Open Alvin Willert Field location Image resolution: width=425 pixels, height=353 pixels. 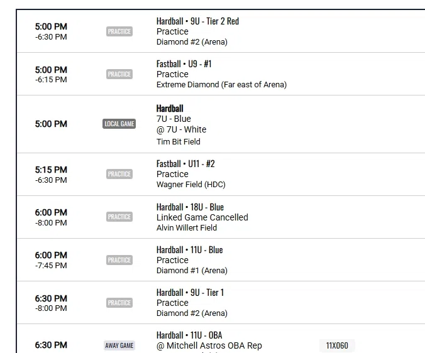click(186, 228)
